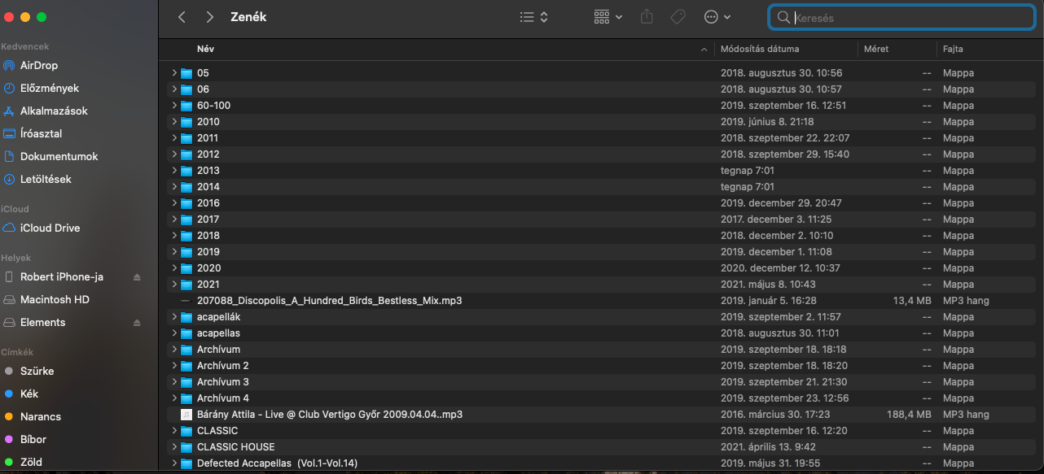The width and height of the screenshot is (1044, 474).
Task: Filter by the Zöld green tag
Action: pyautogui.click(x=31, y=462)
